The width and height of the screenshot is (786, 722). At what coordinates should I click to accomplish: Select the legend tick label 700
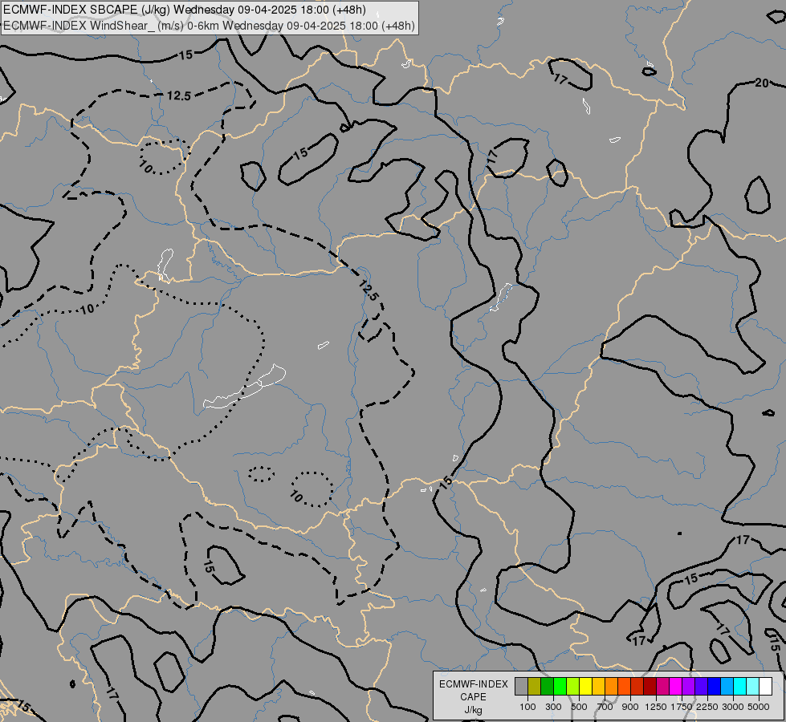pyautogui.click(x=605, y=707)
